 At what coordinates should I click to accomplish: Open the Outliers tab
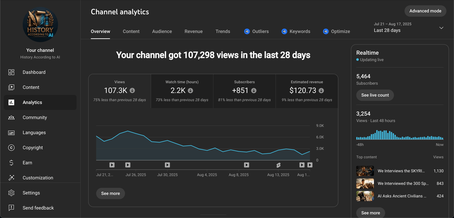point(256,31)
